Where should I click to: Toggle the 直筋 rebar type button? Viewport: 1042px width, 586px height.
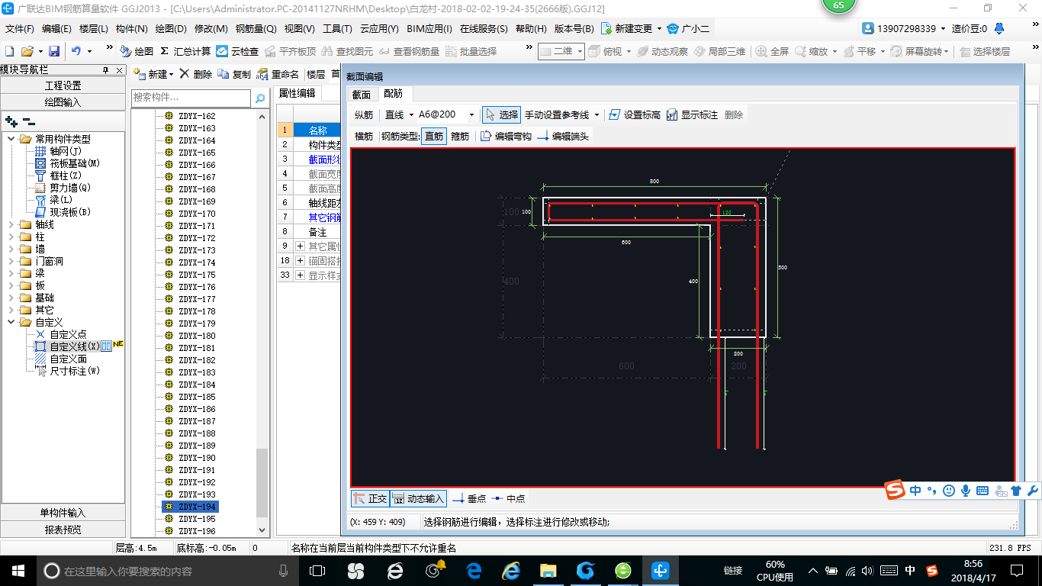433,136
